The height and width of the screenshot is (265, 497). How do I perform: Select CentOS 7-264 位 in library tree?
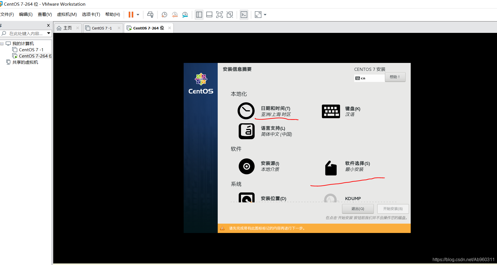pyautogui.click(x=35, y=56)
